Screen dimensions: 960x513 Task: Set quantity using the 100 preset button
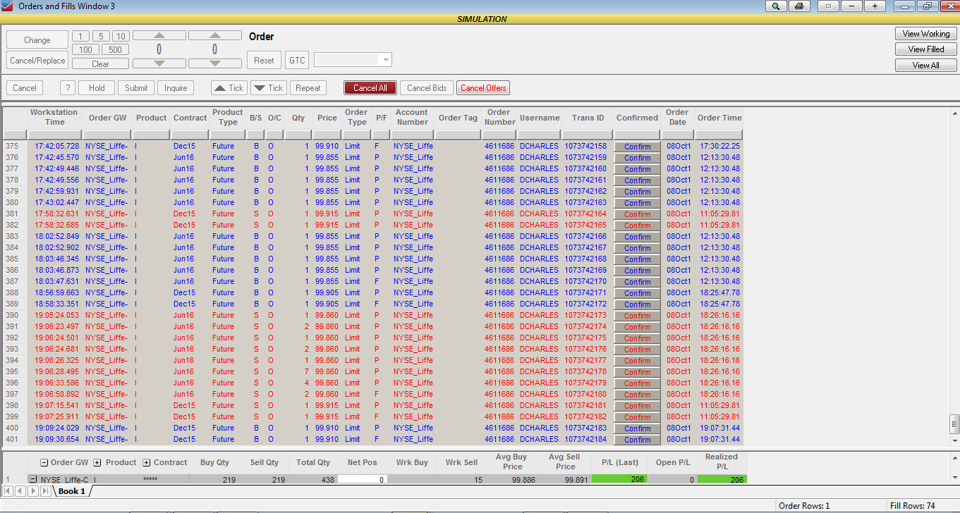click(x=85, y=49)
